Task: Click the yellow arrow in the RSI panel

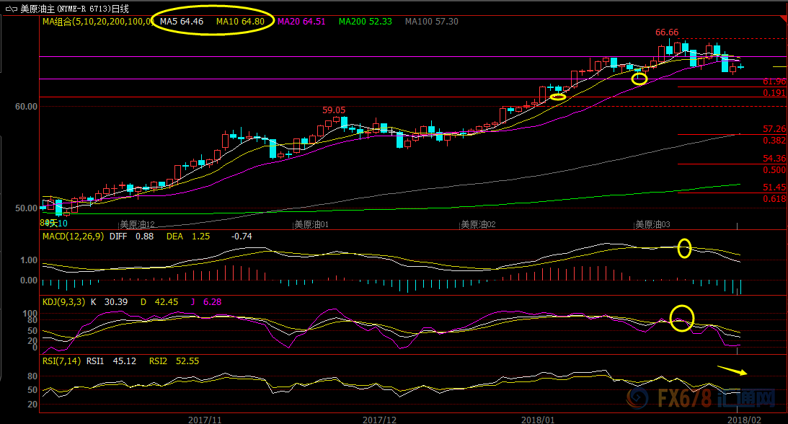Action: [732, 371]
